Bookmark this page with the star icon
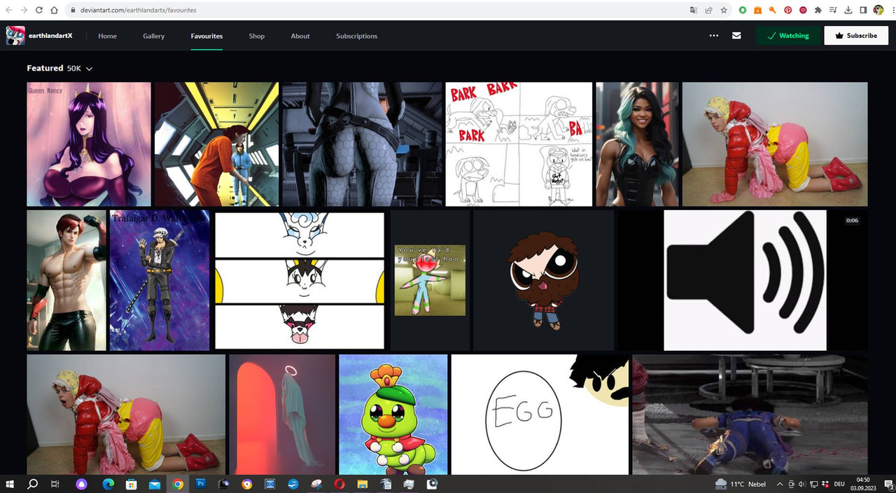The image size is (896, 493). pyautogui.click(x=724, y=11)
